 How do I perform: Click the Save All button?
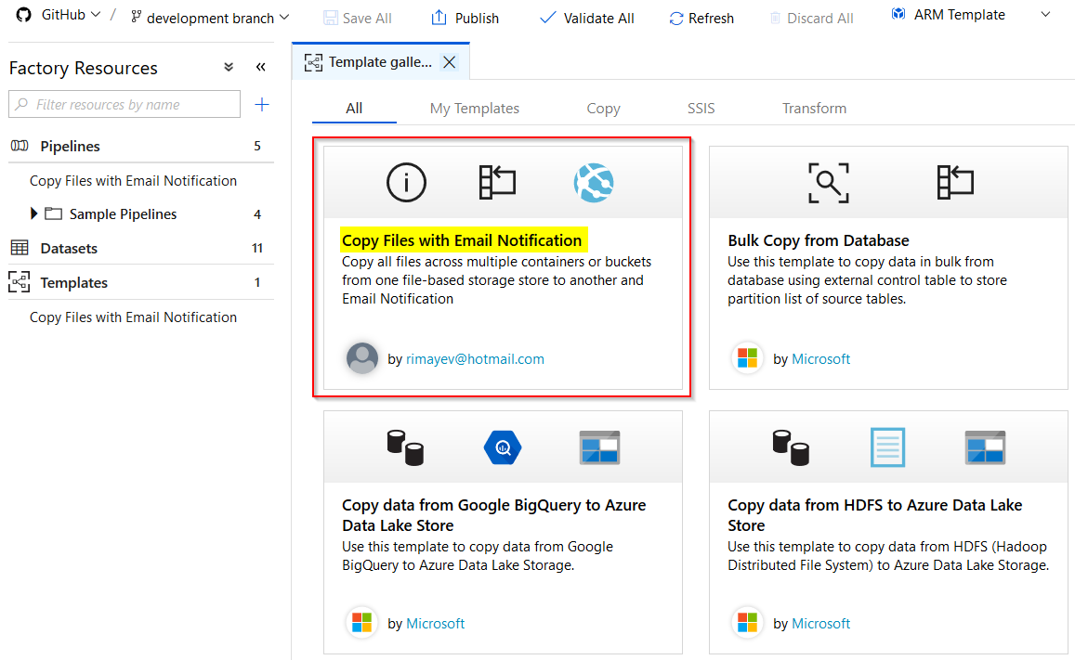coord(357,19)
